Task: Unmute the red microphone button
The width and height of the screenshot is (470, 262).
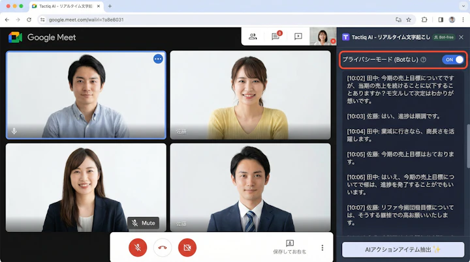Action: [138, 247]
